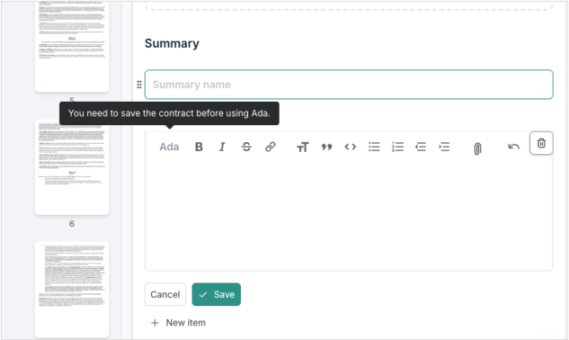The width and height of the screenshot is (569, 340).
Task: Open page 6 thumbnail
Action: tap(72, 167)
